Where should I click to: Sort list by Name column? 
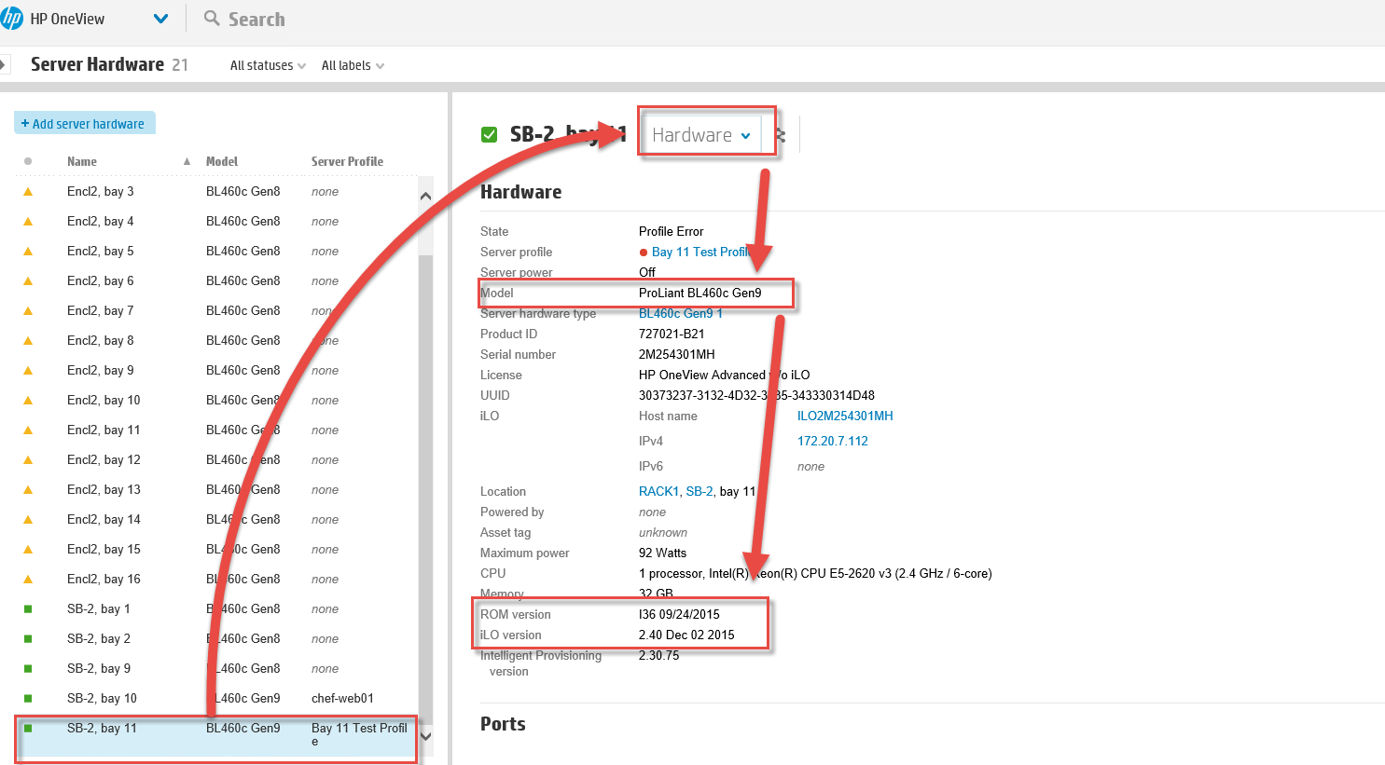point(82,161)
